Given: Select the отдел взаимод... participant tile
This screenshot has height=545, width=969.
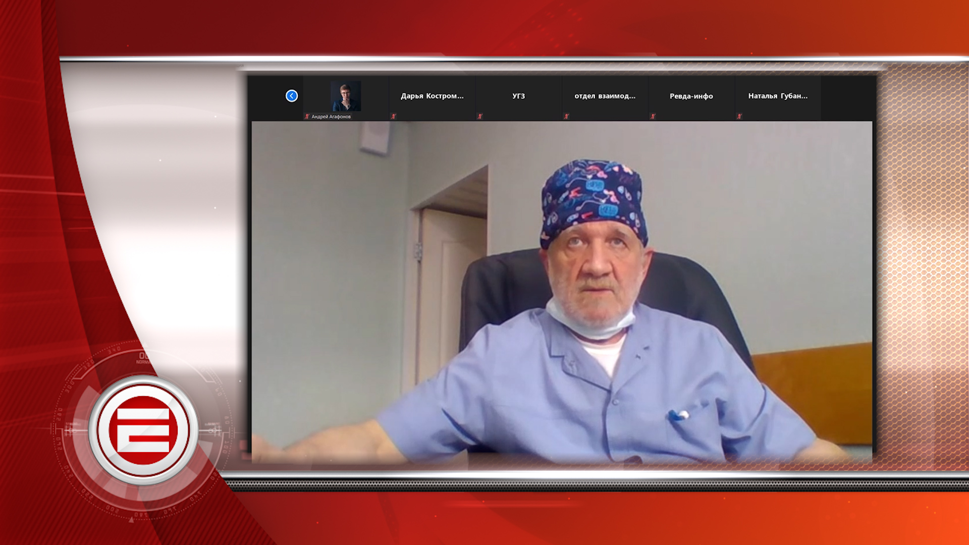Looking at the screenshot, I should tap(605, 98).
